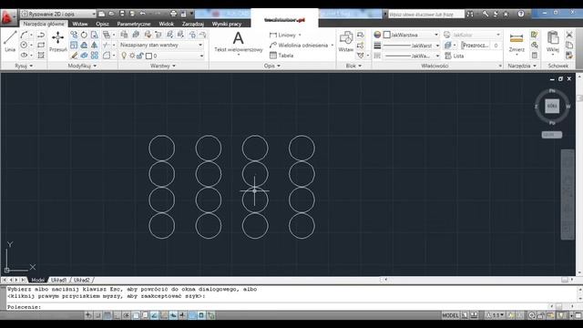Expand the Blok panel

click(x=353, y=66)
